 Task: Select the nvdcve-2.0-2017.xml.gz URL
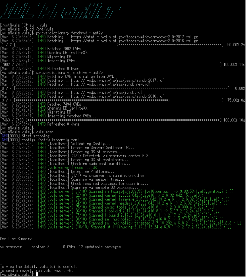134,37
